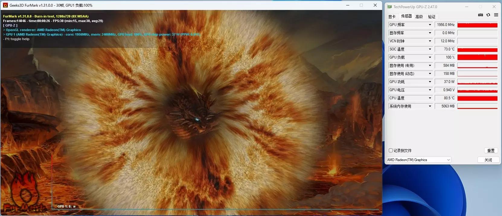Open the 显存使用 (专用) sensor dropdown

pos(430,65)
